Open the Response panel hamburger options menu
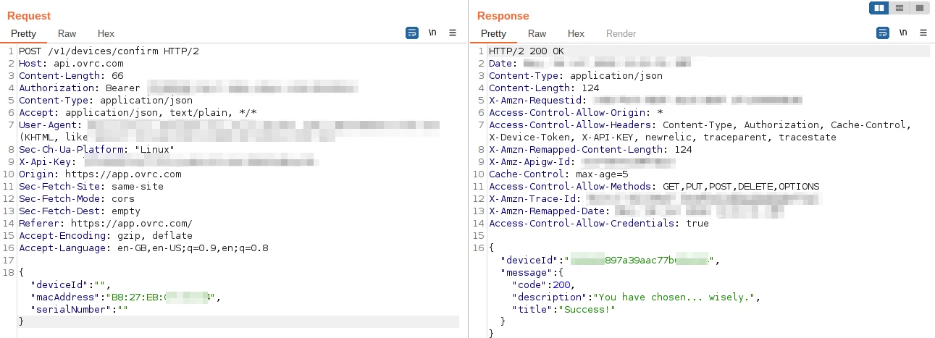The width and height of the screenshot is (935, 338). [923, 33]
